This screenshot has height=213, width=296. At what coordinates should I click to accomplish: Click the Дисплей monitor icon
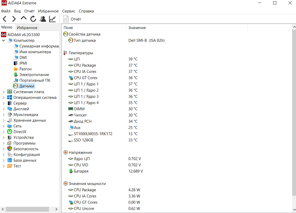point(9,109)
